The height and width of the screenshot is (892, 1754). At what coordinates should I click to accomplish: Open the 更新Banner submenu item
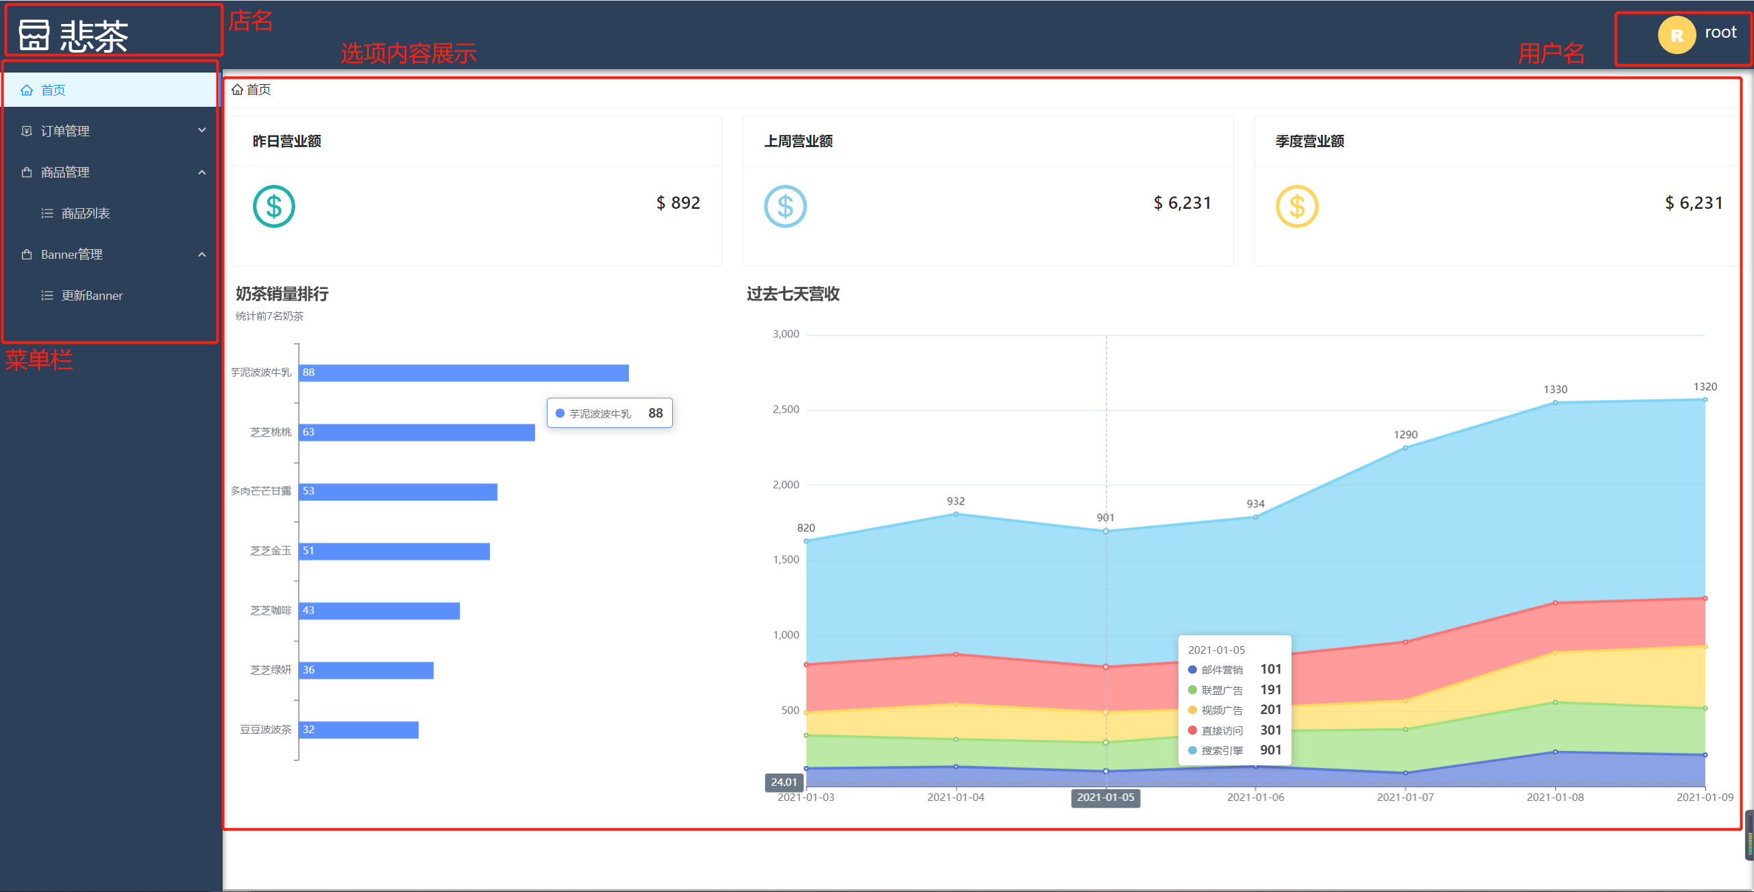[x=110, y=295]
